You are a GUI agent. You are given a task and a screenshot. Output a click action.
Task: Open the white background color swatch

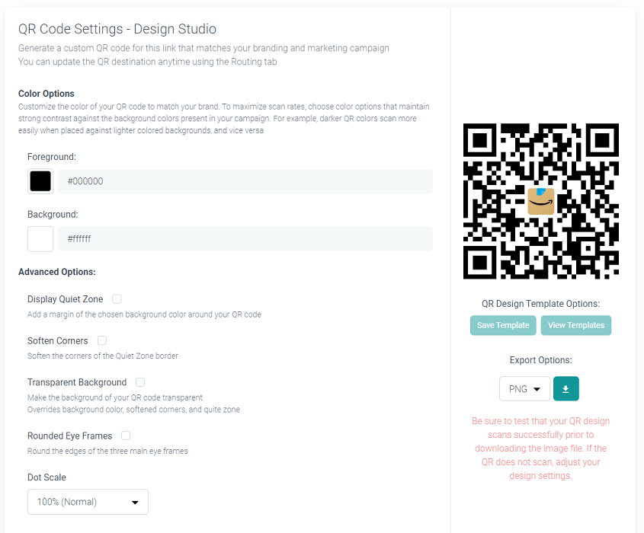click(x=40, y=239)
